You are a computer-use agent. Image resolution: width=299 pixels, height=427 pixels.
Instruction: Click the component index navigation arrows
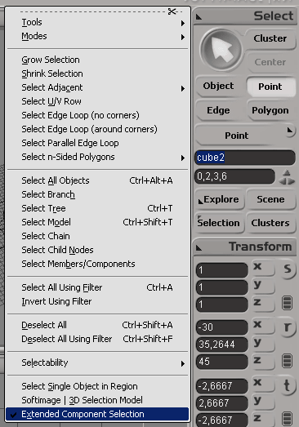pos(287,177)
